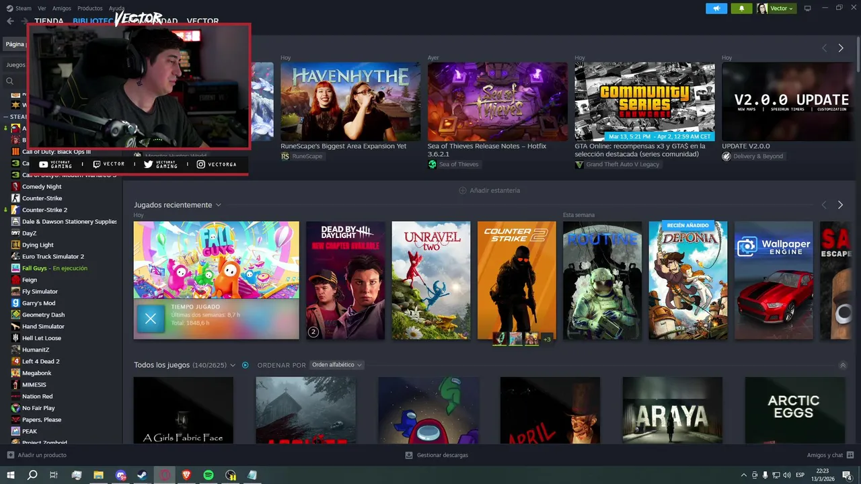
Task: Open the Amigos menu
Action: (62, 8)
